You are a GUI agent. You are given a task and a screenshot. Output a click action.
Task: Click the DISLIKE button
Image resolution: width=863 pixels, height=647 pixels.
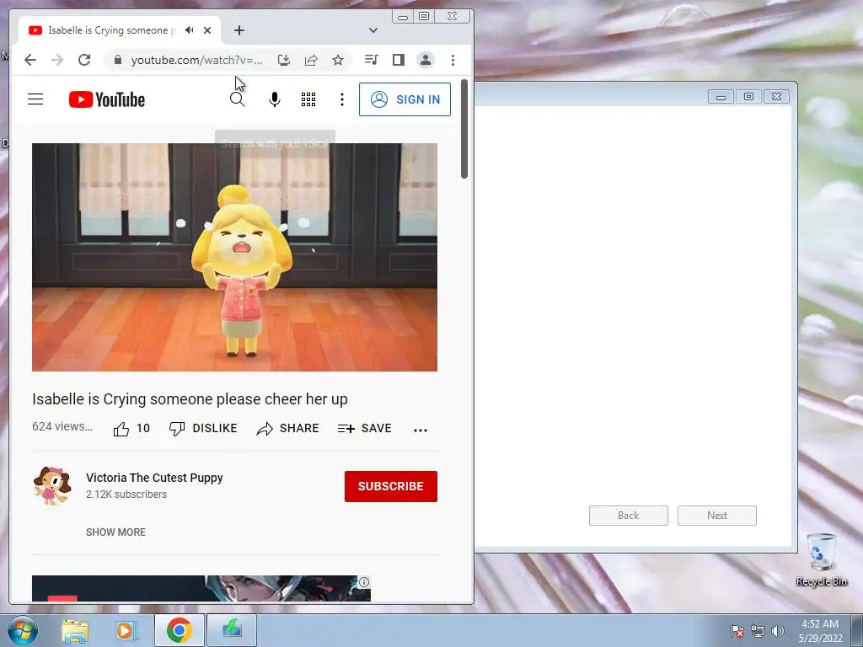(203, 429)
